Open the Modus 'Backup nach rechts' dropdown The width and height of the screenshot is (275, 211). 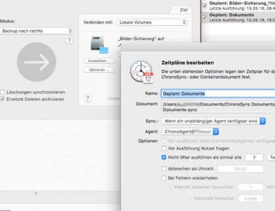[37, 31]
